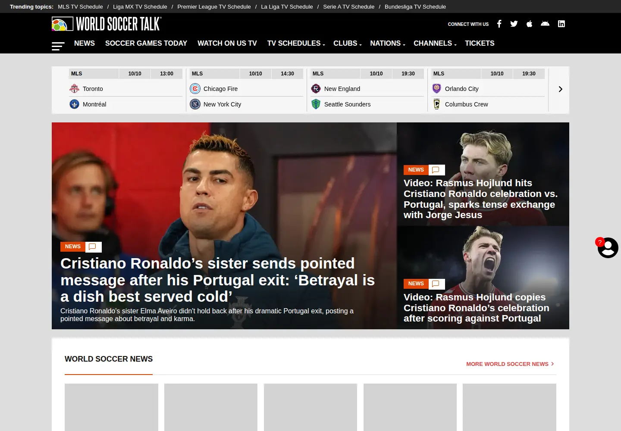Open Premier League TV Schedule trending link
Viewport: 621px width, 431px height.
tap(214, 6)
